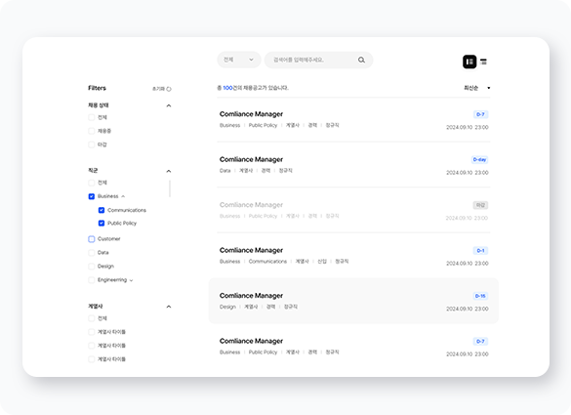This screenshot has width=571, height=415.
Task: Open the sort order dropdown
Action: pyautogui.click(x=476, y=88)
